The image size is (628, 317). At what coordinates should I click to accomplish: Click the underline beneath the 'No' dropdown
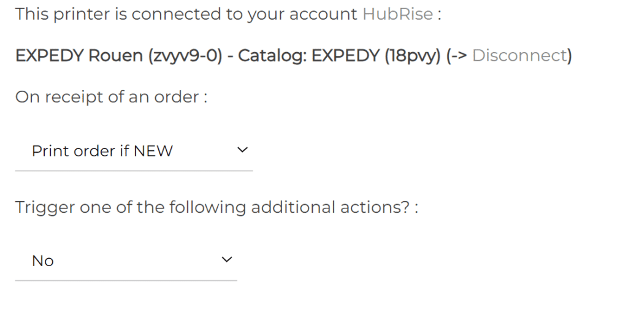click(125, 280)
